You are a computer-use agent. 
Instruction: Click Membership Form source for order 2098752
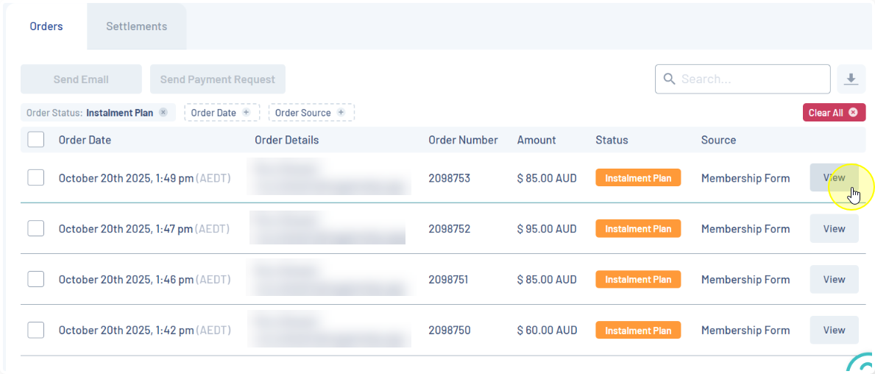click(745, 229)
